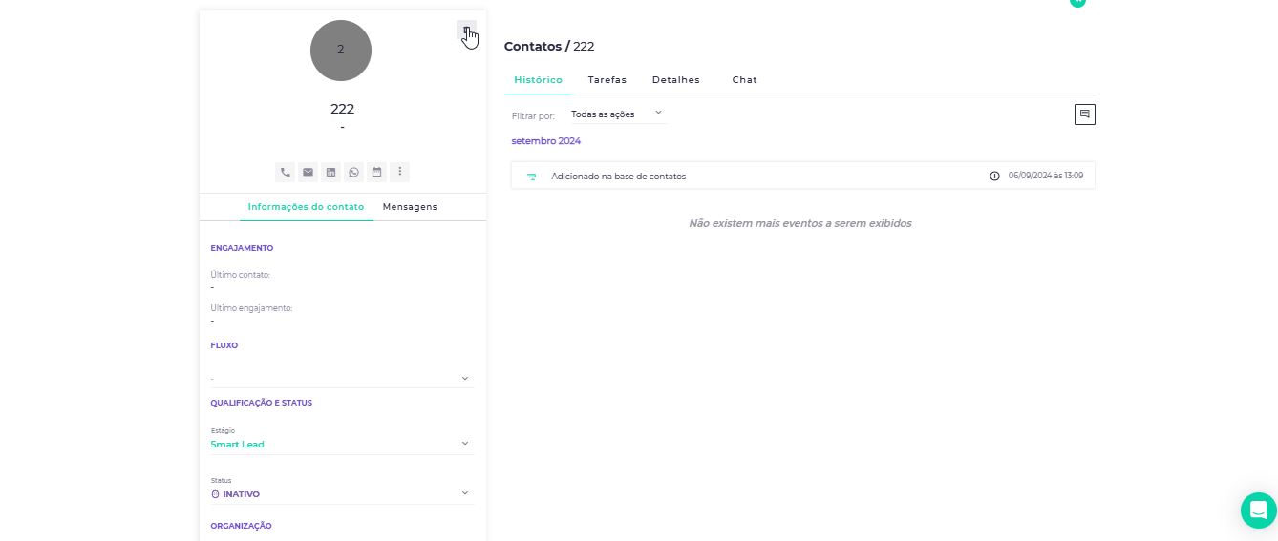Click the ENGAJAMENTO section heading
This screenshot has height=541, width=1278.
tap(242, 248)
